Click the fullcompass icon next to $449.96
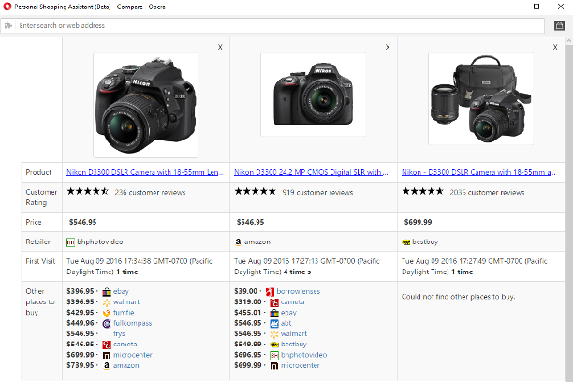 [x=107, y=324]
